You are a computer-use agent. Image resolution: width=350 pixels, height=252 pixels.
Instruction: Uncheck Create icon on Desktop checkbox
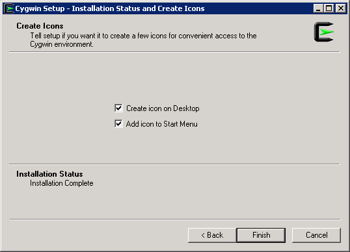coord(118,108)
